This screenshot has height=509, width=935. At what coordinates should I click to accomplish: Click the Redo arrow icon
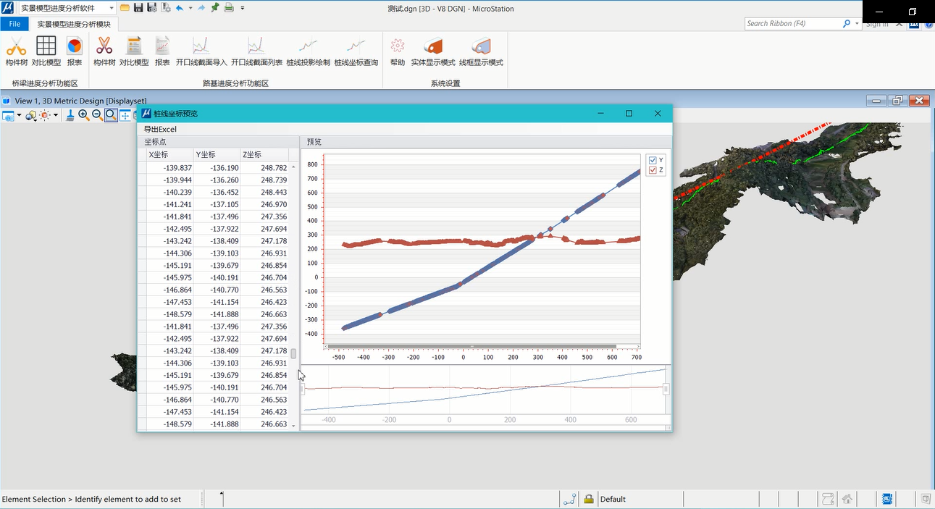coord(201,8)
